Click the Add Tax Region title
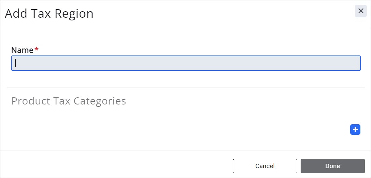 tap(49, 14)
